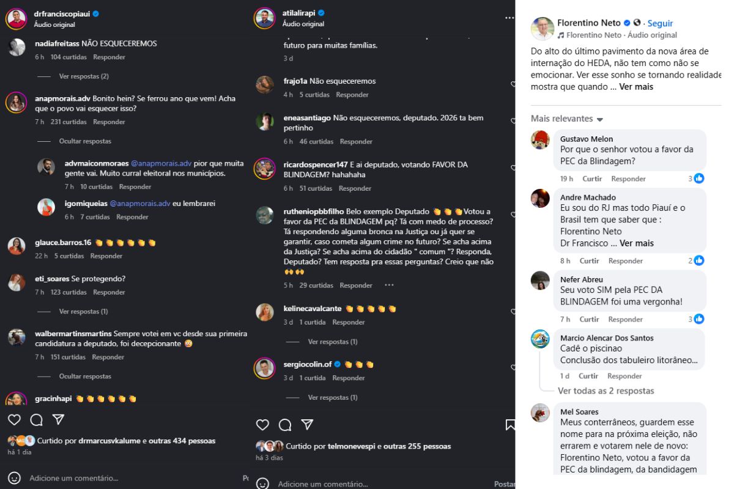
Task: Share the atilalirapi post via paper plane
Action: coord(307,425)
